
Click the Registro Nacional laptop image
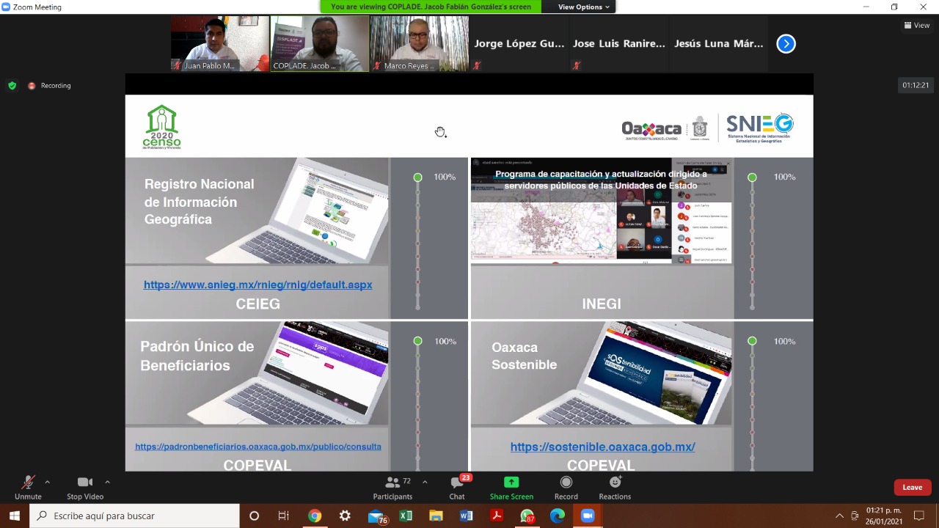coord(299,211)
